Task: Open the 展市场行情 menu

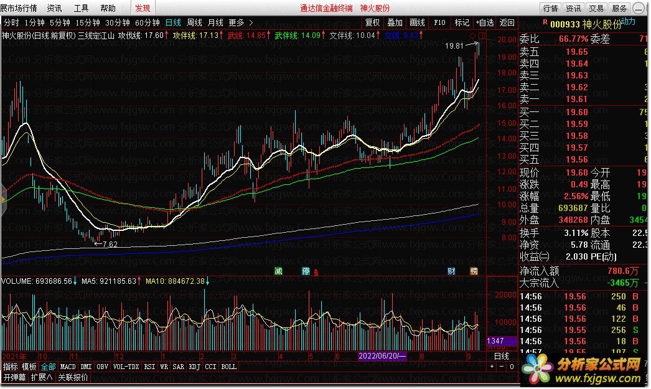Action: [19, 8]
